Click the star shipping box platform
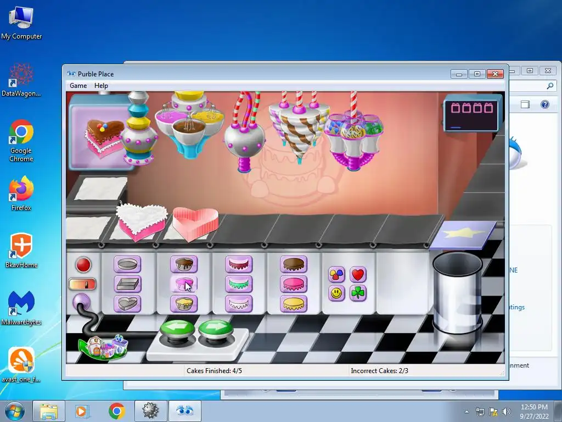Screen dimensions: 562x422 (x=463, y=235)
